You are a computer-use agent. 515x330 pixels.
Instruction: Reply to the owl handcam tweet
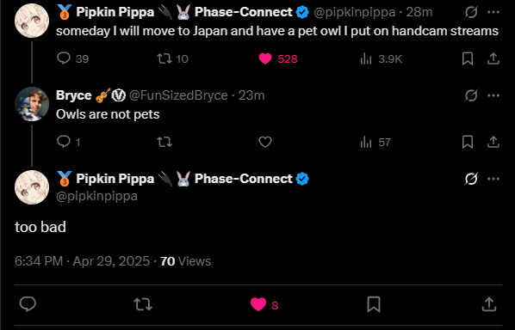pos(72,58)
